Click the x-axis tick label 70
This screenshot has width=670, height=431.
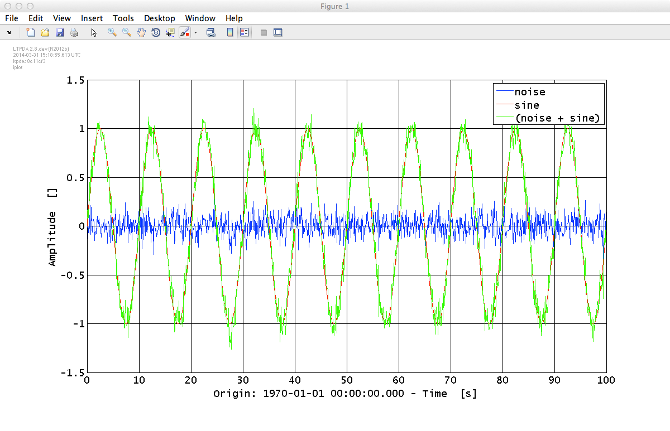(x=451, y=380)
